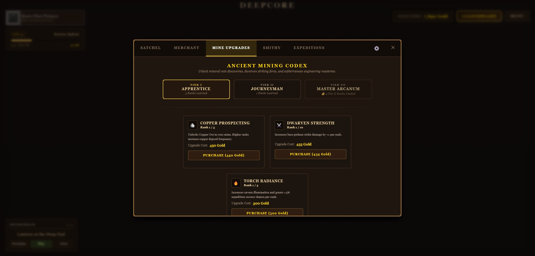Viewport: 535px width, 256px height.
Task: Click the Torch Radiance flame icon
Action: coord(236,183)
